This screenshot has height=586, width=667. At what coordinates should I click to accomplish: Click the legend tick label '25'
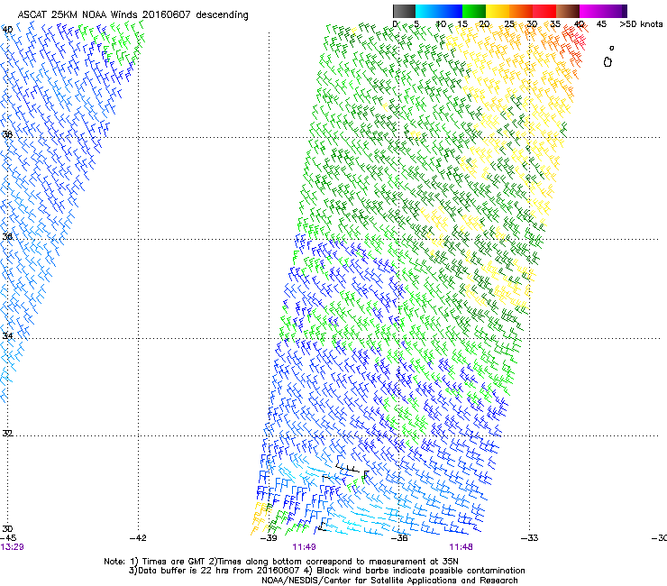(x=509, y=24)
